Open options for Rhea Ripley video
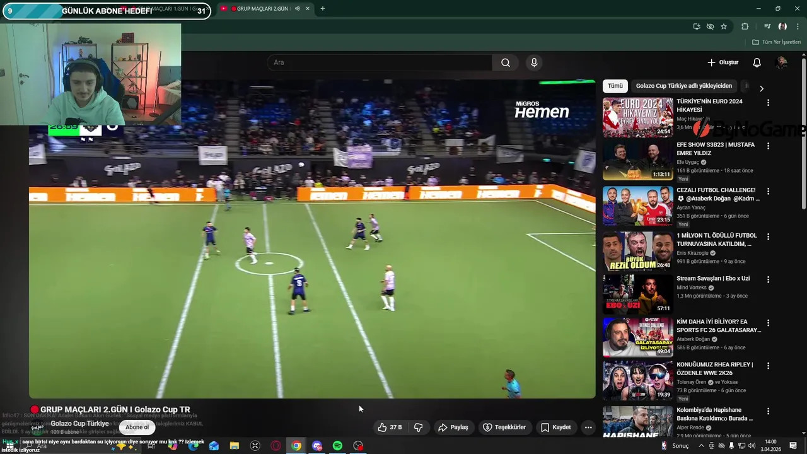807x454 pixels. (768, 366)
